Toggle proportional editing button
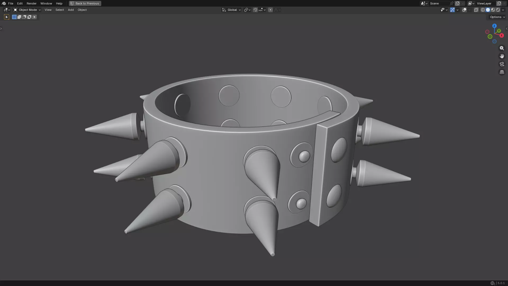This screenshot has width=508, height=286. [x=270, y=10]
